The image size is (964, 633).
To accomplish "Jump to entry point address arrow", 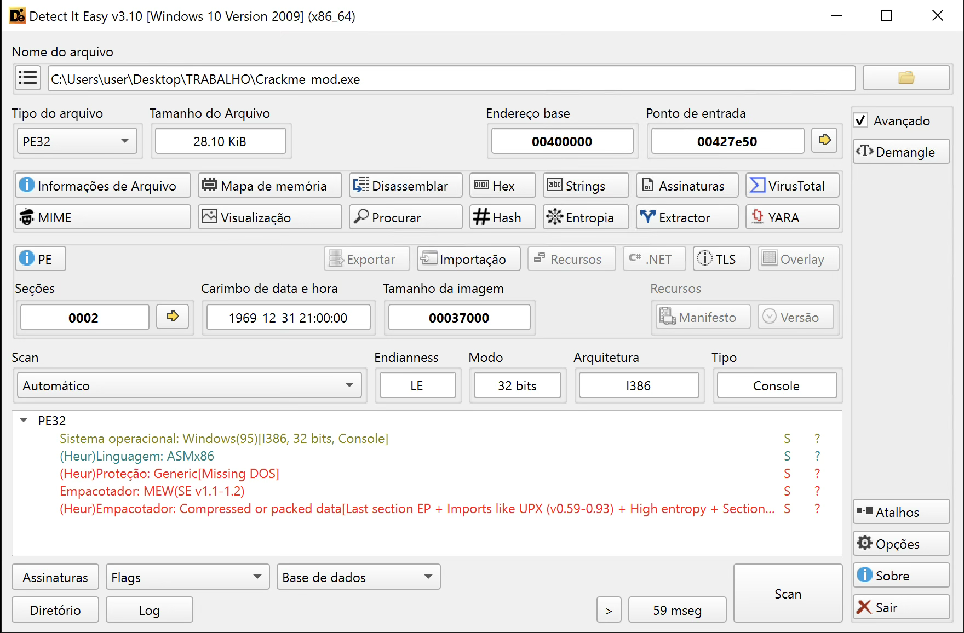I will point(824,141).
